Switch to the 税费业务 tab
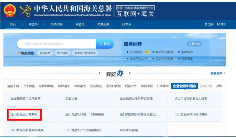 click(x=131, y=86)
